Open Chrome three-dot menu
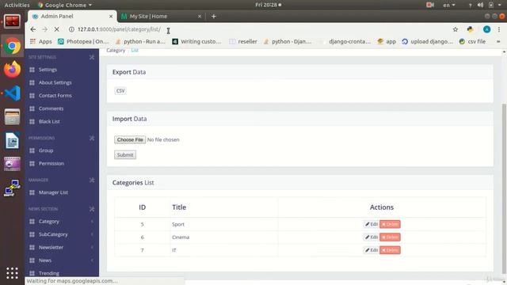The image size is (507, 285). [x=499, y=29]
